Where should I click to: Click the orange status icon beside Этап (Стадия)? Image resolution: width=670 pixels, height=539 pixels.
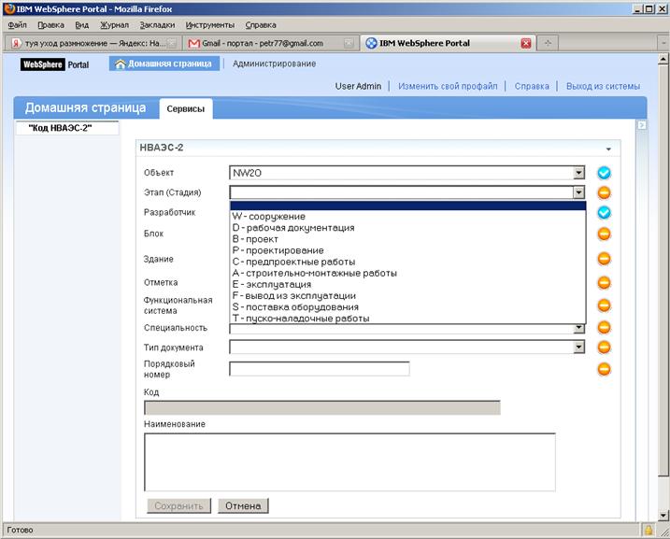pos(604,193)
